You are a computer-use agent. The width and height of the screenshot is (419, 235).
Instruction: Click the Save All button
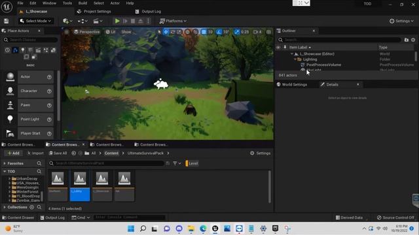(x=58, y=153)
